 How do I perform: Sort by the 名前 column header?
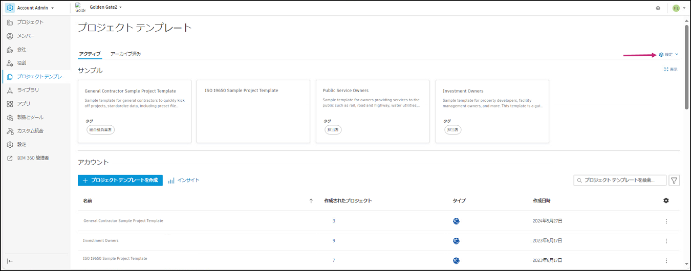88,201
